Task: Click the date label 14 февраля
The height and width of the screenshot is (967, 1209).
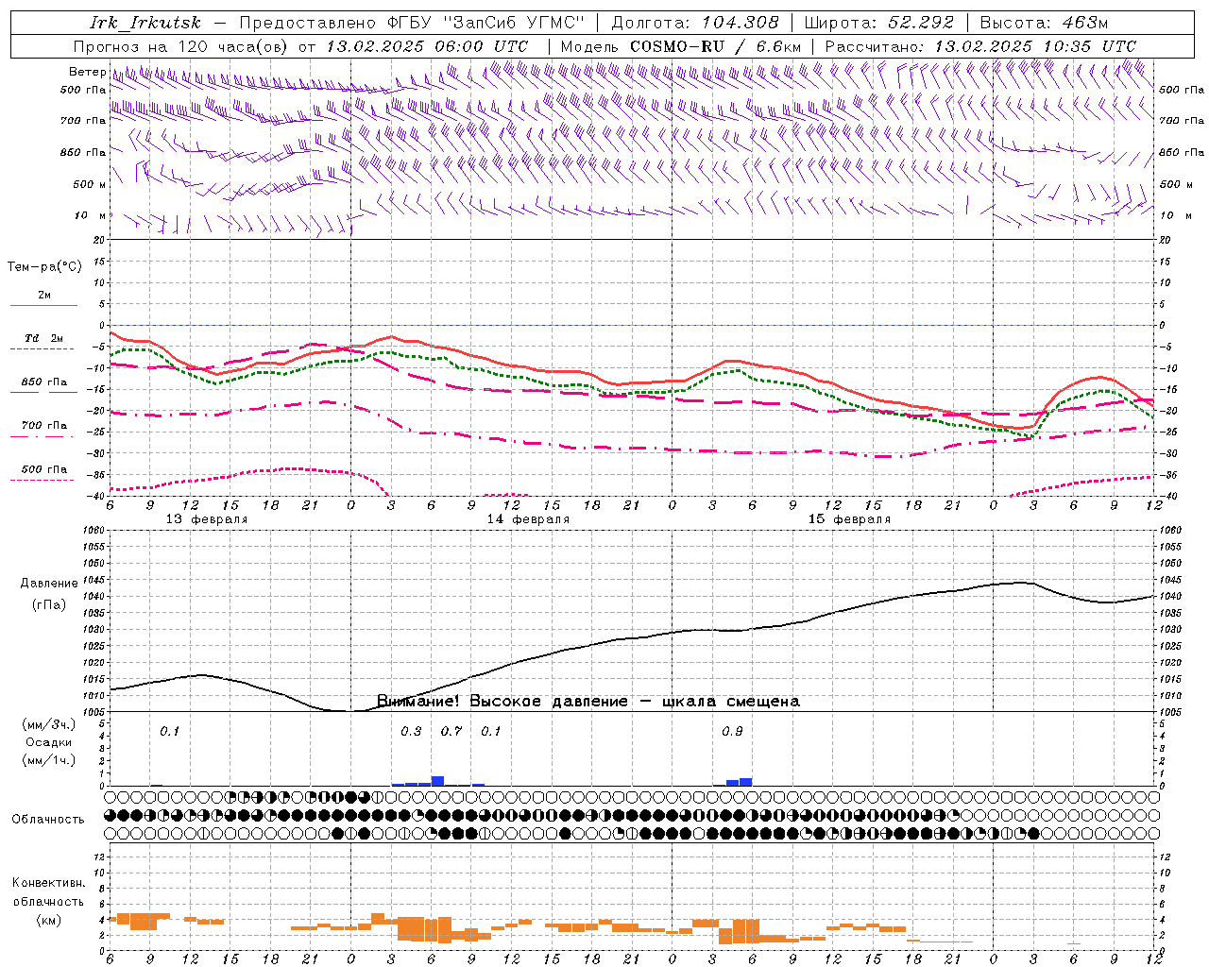Action: (528, 519)
